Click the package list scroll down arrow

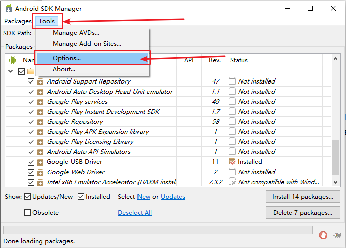[x=335, y=182]
